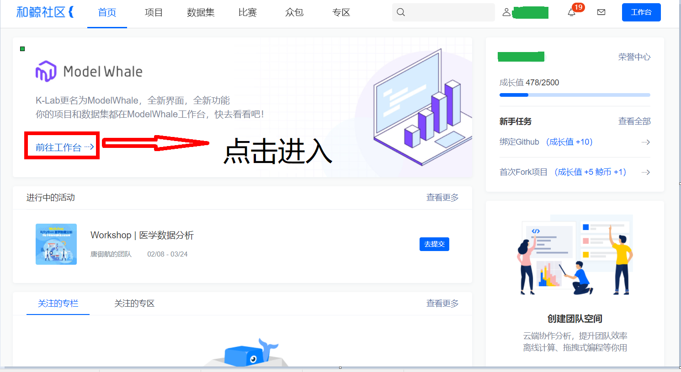This screenshot has height=372, width=681.
Task: Click the 和鲸社区 logo
Action: click(45, 12)
